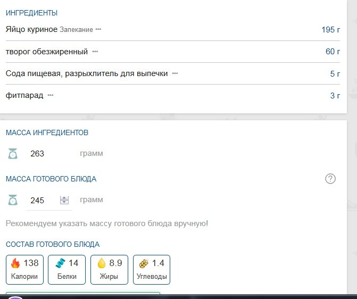
Task: Click the flame Калории badge
Action: (25, 269)
